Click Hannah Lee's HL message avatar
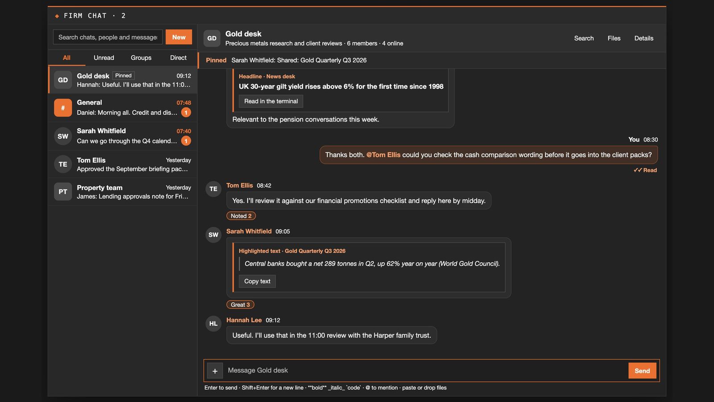The image size is (714, 402). tap(213, 324)
